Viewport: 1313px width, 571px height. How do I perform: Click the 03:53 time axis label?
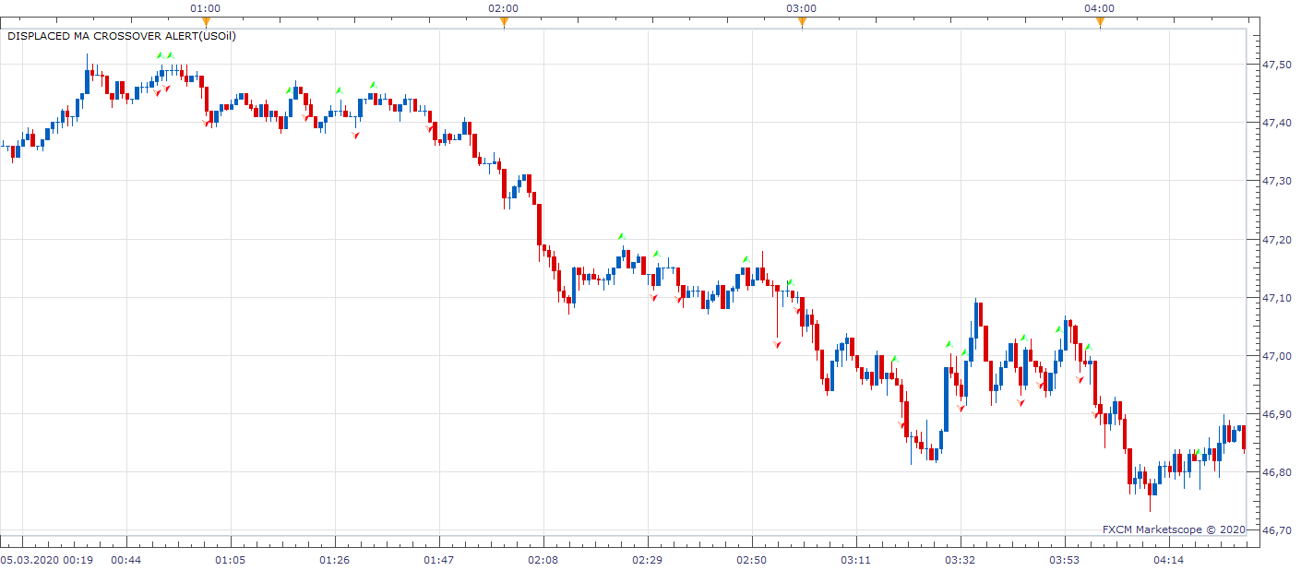1065,560
